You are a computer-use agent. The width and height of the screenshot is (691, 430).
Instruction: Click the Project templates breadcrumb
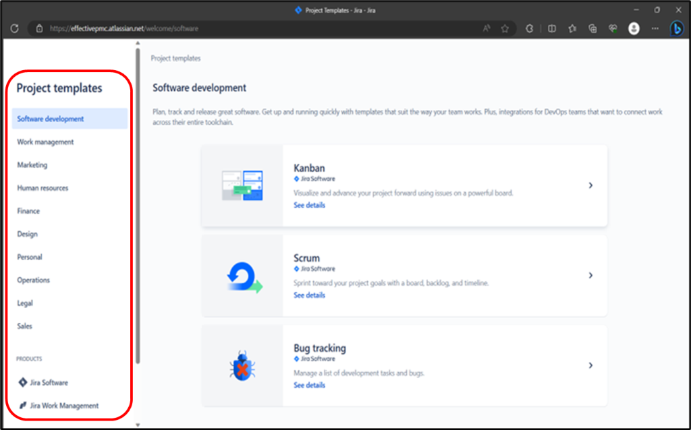(x=175, y=58)
